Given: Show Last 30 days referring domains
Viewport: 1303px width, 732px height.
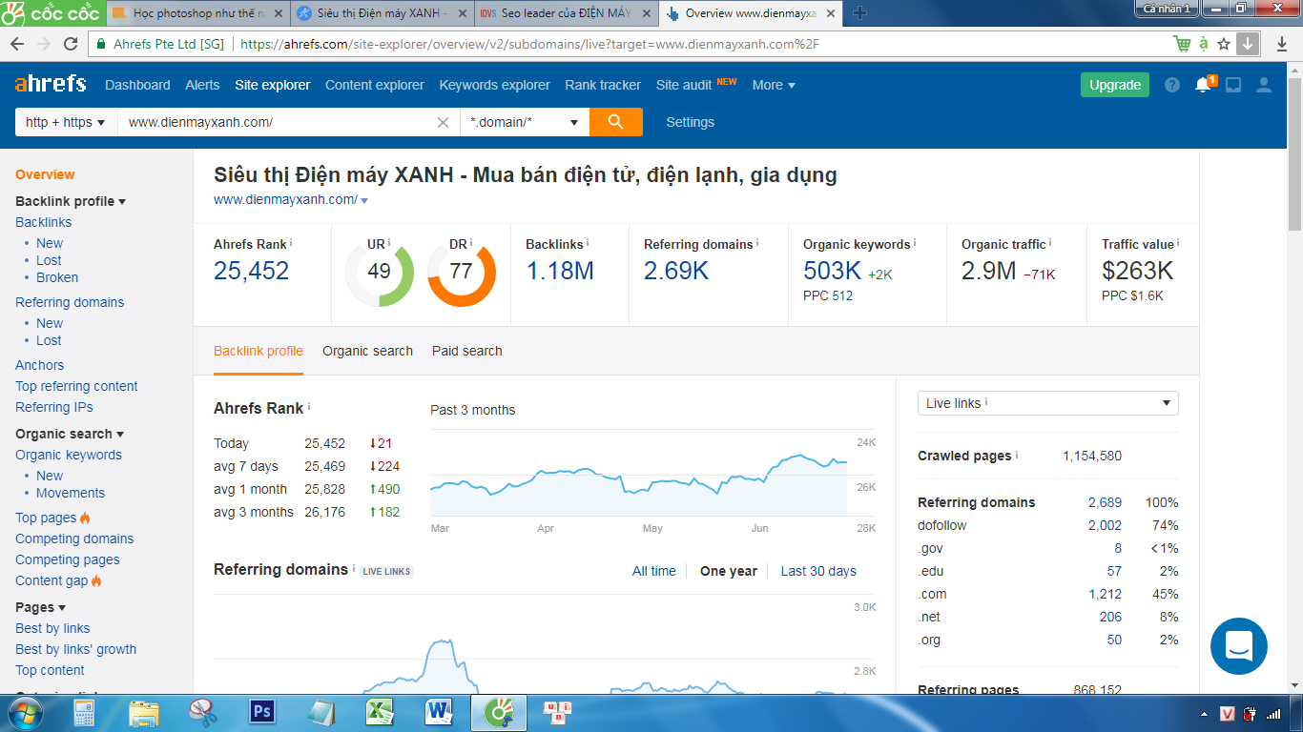Looking at the screenshot, I should 818,571.
